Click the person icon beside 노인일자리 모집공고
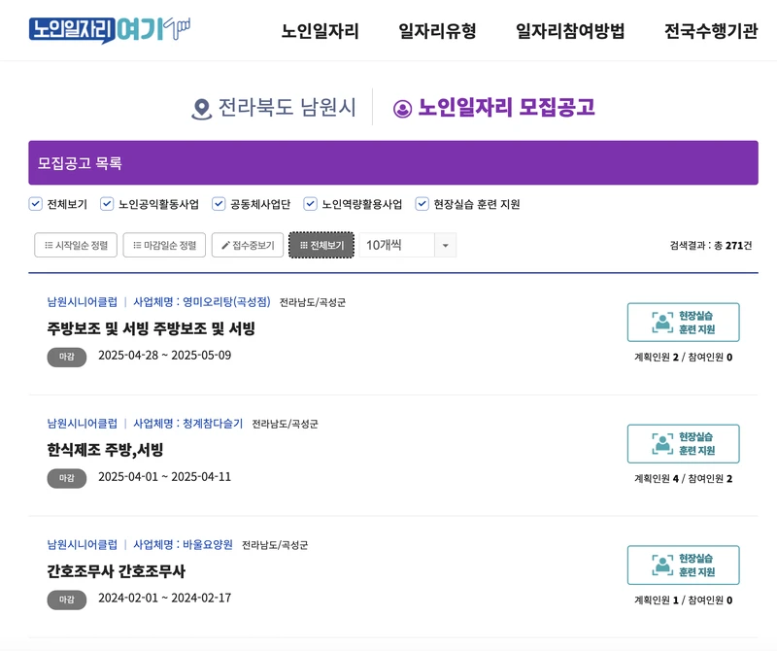The width and height of the screenshot is (777, 651). pos(402,109)
